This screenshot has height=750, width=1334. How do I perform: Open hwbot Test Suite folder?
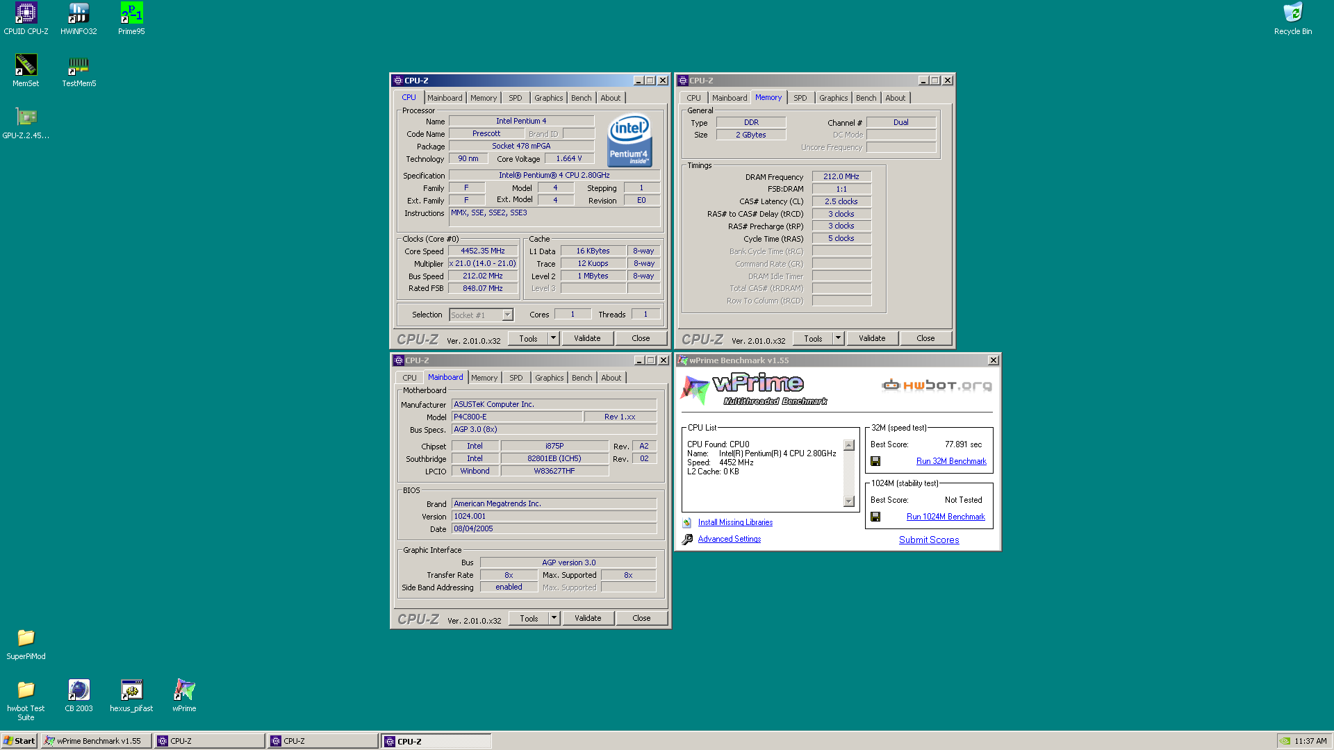coord(26,700)
